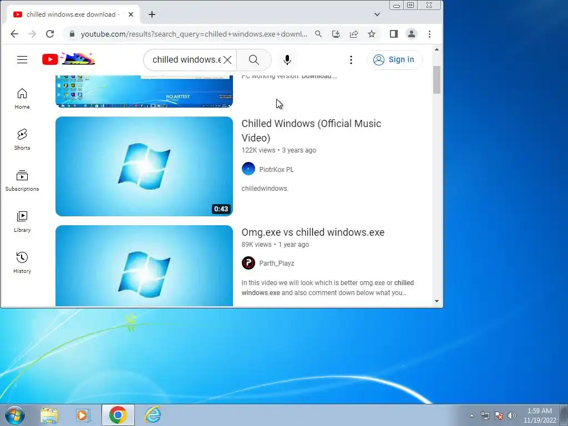This screenshot has height=426, width=568.
Task: Click the taskbar clock showing 1:59 AM
Action: click(540, 415)
